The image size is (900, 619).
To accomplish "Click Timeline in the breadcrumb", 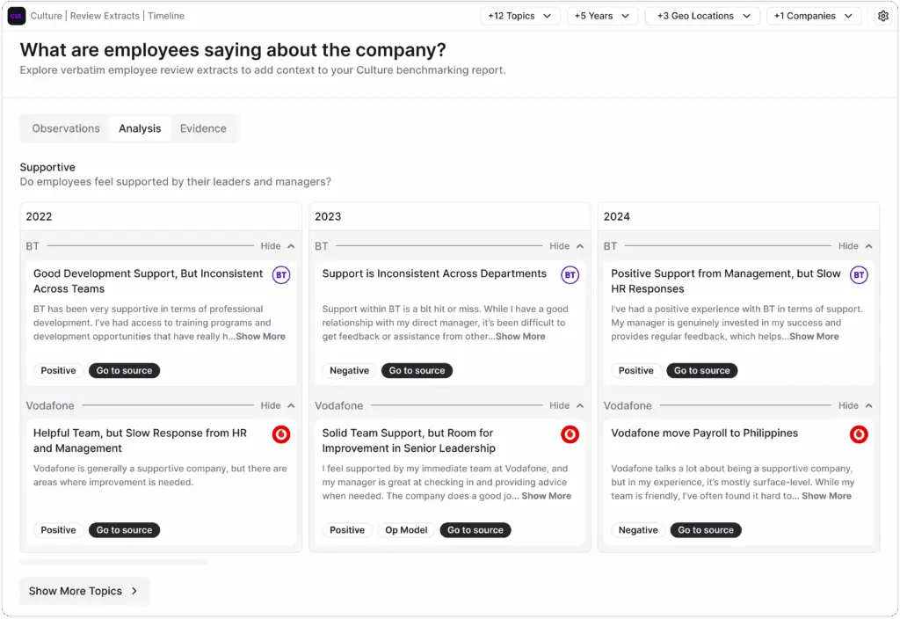I will [166, 16].
